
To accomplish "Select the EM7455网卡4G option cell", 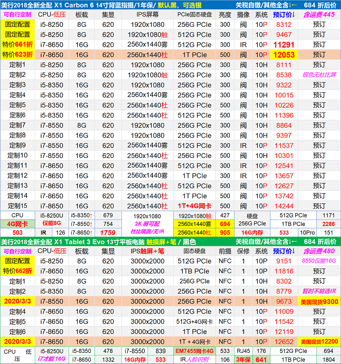I will pos(201,351).
